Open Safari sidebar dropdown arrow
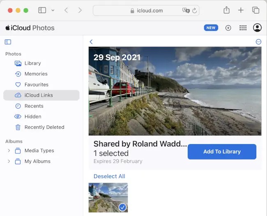267x216 pixels. coord(53,10)
